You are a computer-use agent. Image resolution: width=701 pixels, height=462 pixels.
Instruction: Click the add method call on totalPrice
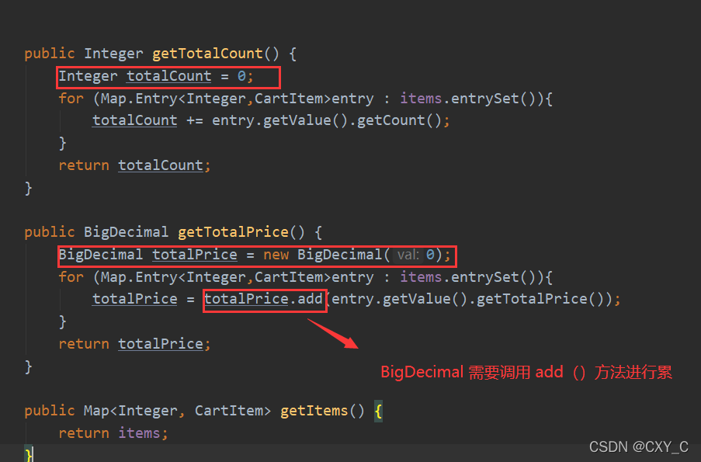(x=310, y=299)
